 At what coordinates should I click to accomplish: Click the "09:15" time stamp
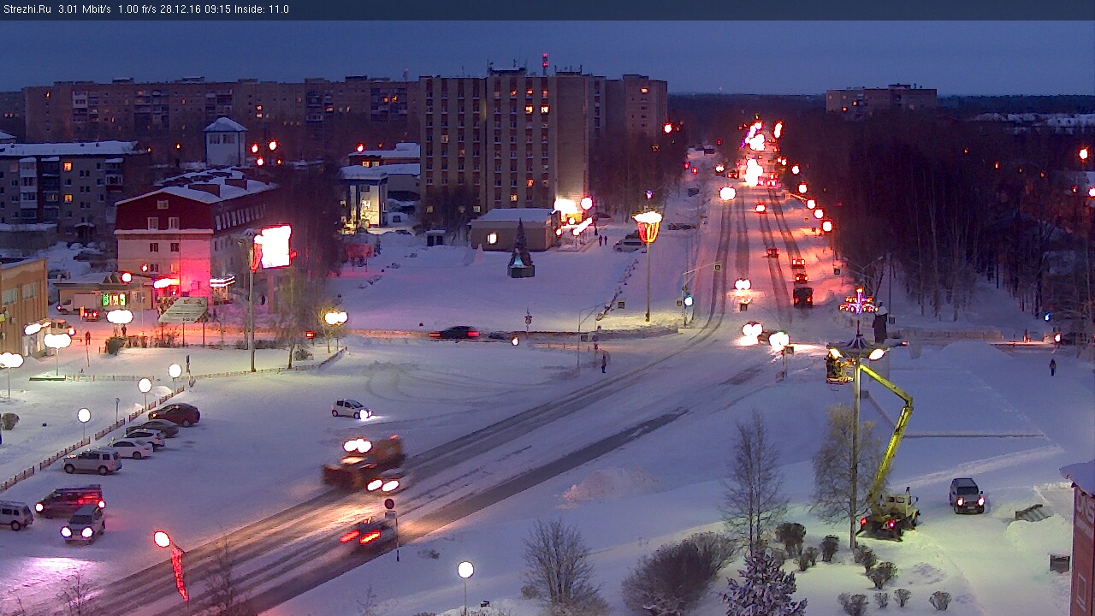click(218, 9)
